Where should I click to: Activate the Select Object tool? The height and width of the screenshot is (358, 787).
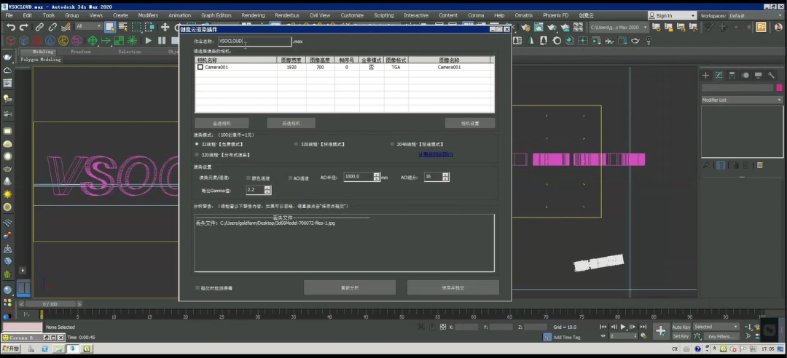click(x=110, y=27)
